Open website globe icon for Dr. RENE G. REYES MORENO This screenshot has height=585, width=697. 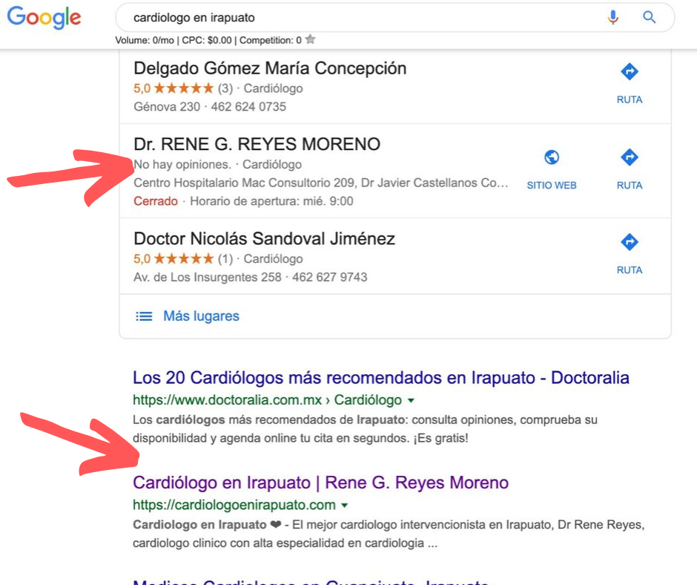(x=552, y=157)
